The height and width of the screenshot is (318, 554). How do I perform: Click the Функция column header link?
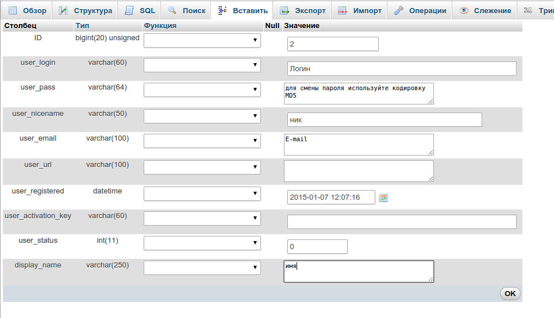[x=160, y=26]
